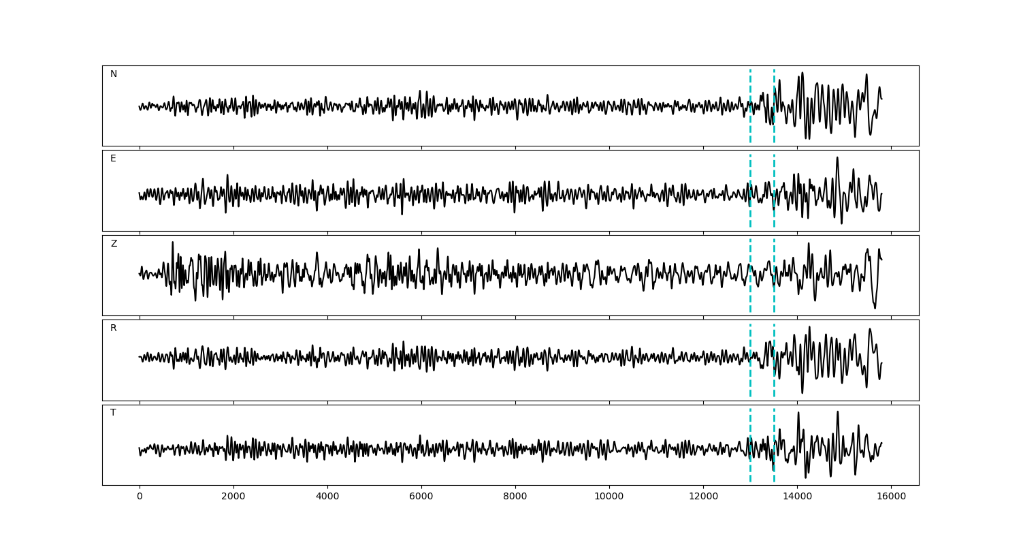1021x545 pixels.
Task: Click the tallest early spike in Z trace
Action: [x=172, y=243]
